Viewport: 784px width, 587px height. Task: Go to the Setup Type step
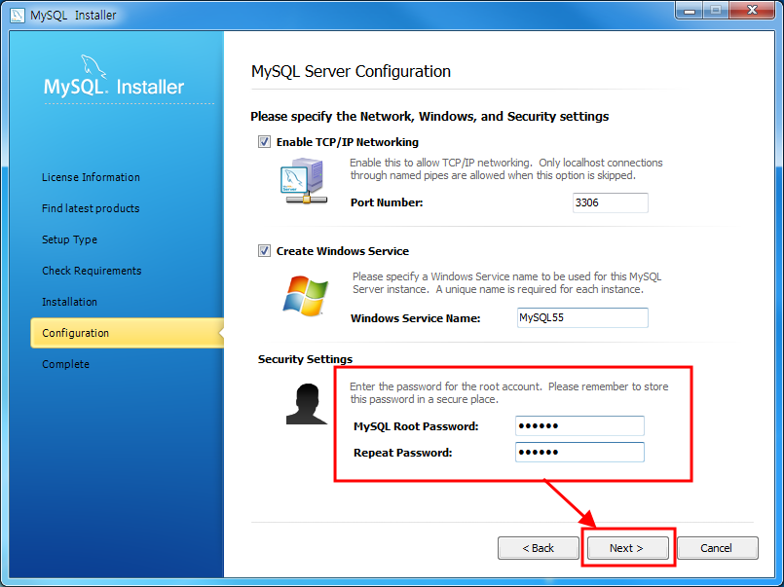click(69, 239)
